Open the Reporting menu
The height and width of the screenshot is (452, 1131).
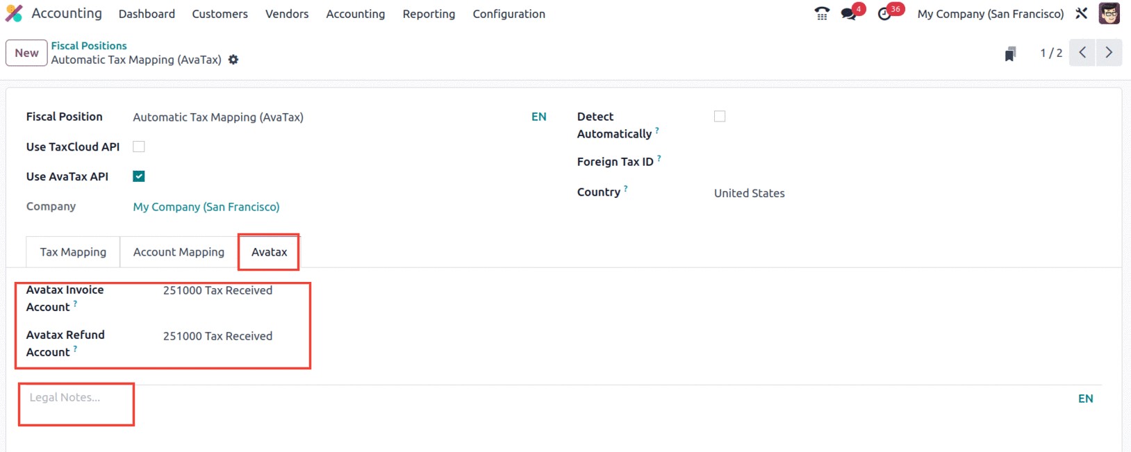point(429,14)
